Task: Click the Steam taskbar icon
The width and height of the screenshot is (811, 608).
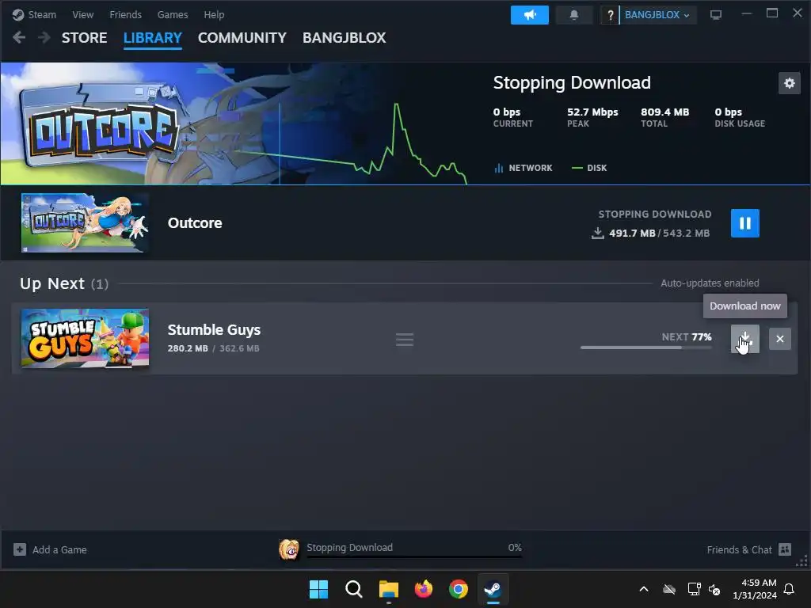Action: click(x=493, y=589)
